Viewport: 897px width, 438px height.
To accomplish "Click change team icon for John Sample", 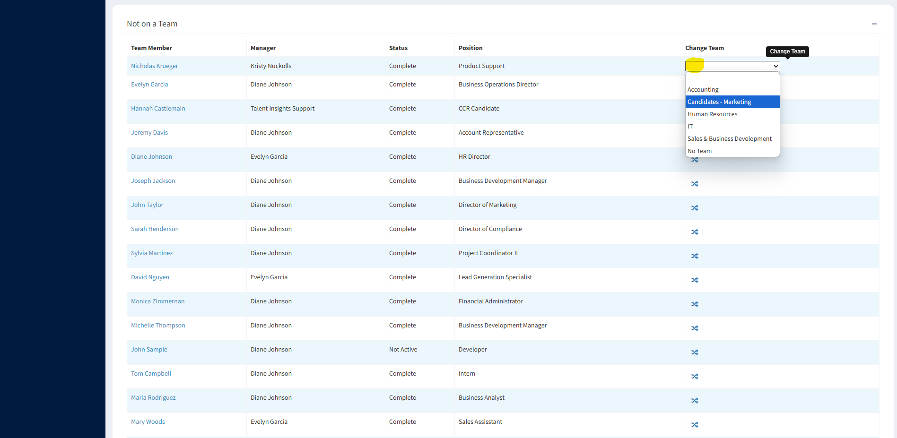I will [694, 352].
